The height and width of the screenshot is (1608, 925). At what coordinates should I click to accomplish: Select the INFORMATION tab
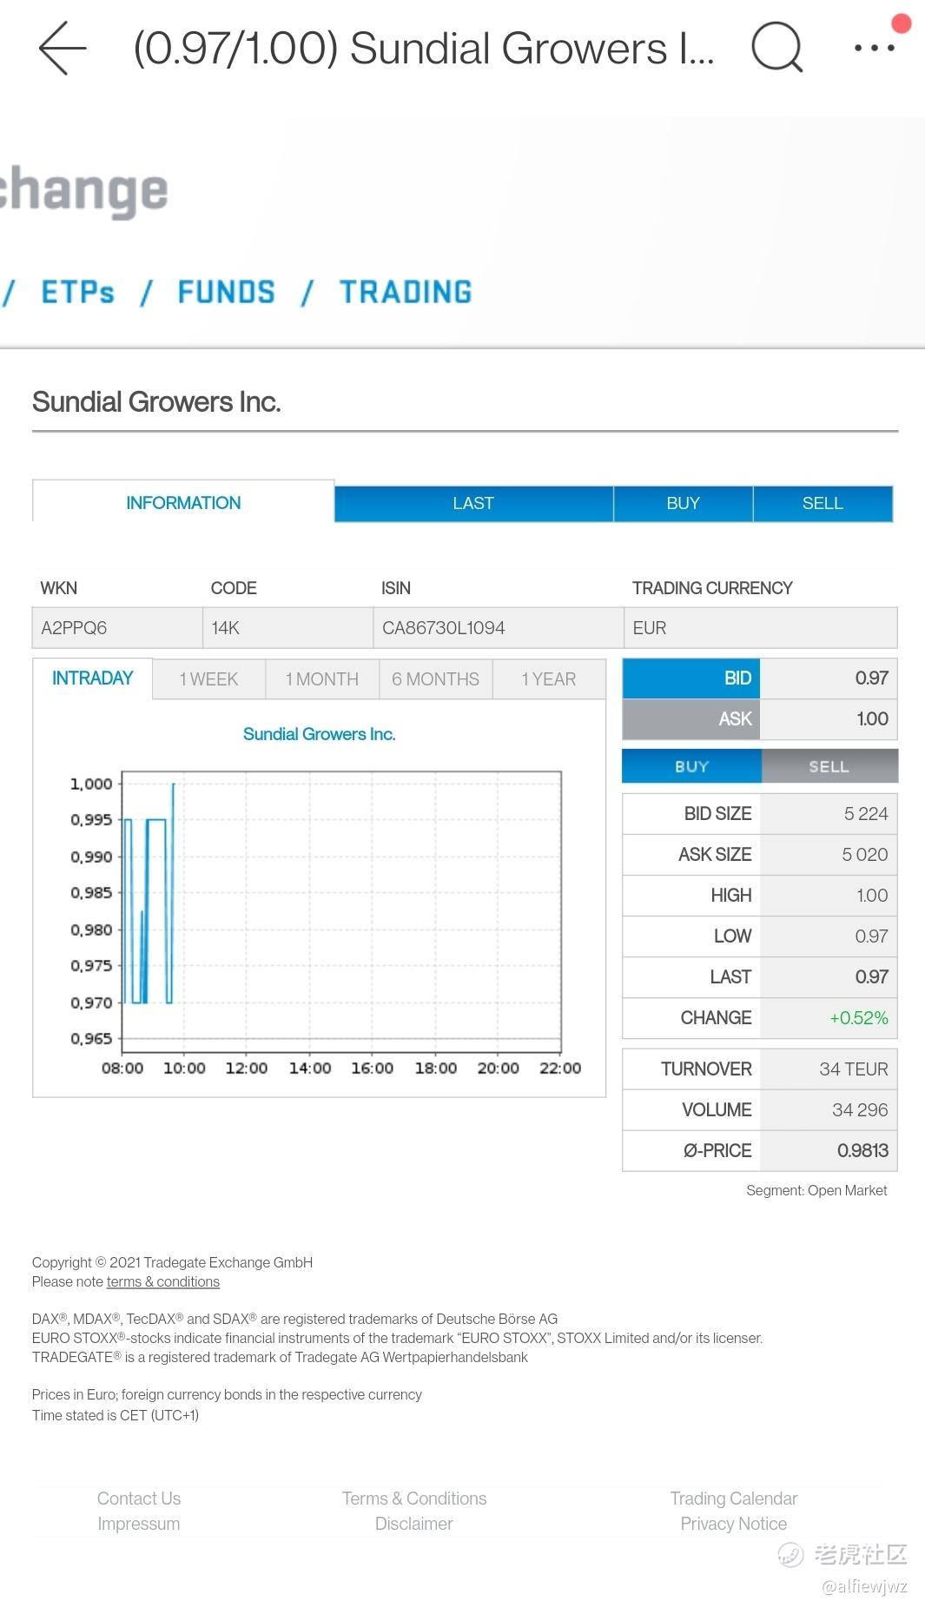(183, 502)
